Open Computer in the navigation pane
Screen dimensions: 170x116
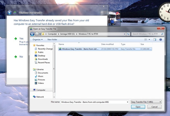41,90
